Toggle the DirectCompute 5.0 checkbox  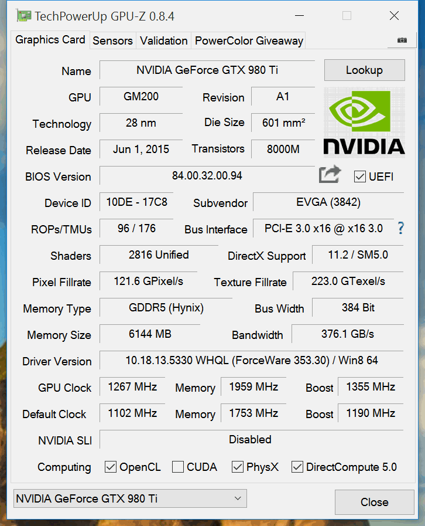[297, 467]
